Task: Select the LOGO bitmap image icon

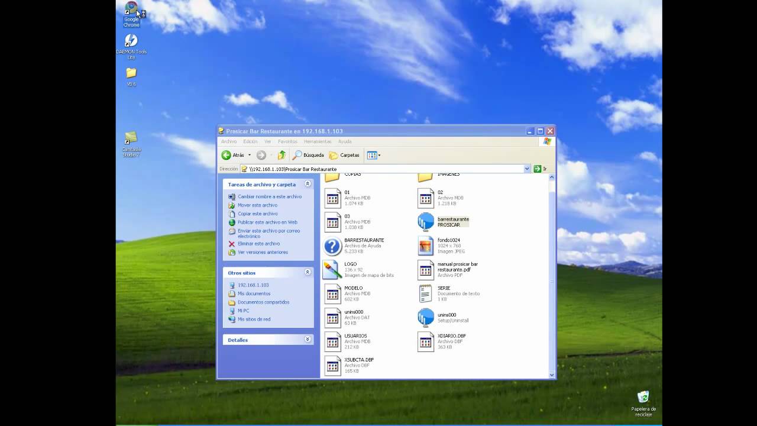Action: tap(332, 270)
